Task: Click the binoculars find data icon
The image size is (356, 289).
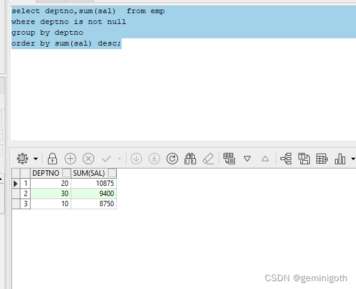Action: pyautogui.click(x=190, y=158)
